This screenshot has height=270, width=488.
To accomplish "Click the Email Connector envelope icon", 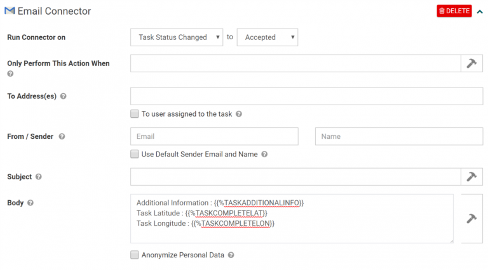I will tap(10, 11).
